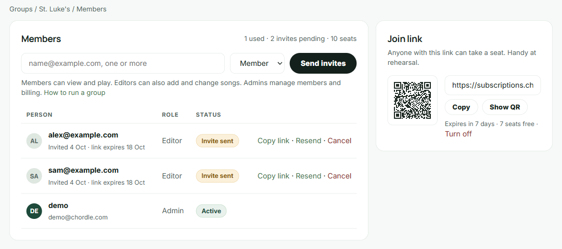
Task: Resend invite to sam@example.com
Action: point(308,176)
